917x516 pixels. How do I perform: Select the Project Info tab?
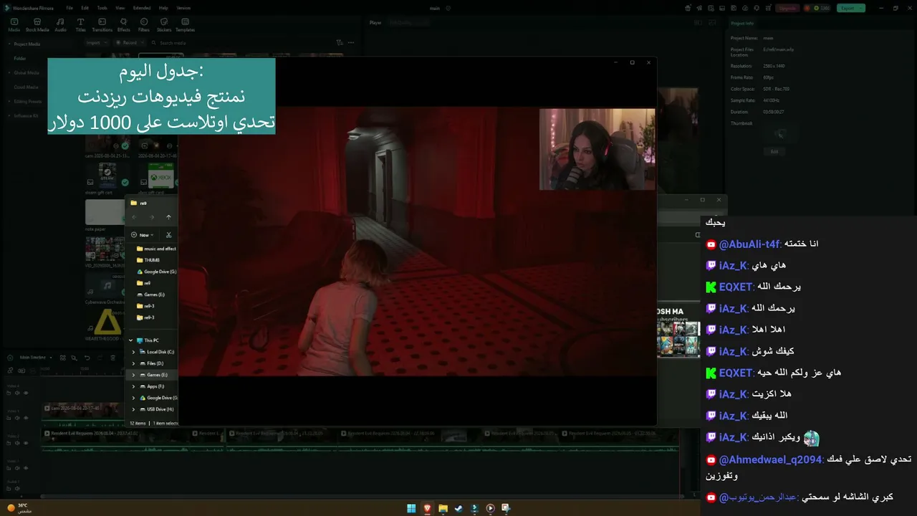[741, 23]
